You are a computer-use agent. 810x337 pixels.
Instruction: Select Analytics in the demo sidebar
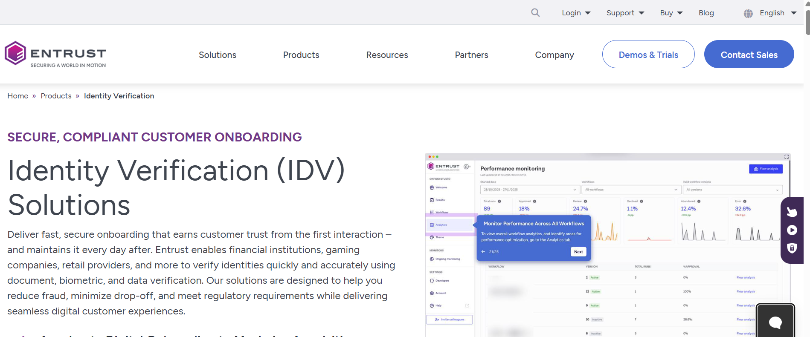coord(450,225)
